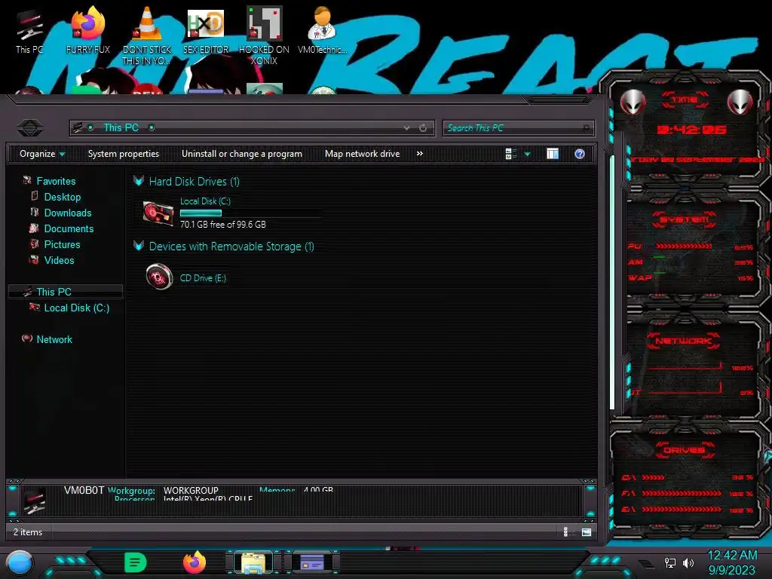Click the DRIVES widget header
Viewport: 772px width, 579px height.
pos(684,450)
